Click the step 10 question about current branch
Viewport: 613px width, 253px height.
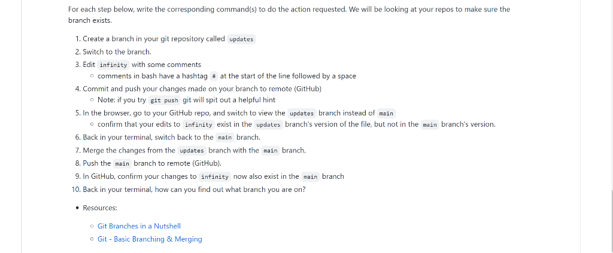194,190
